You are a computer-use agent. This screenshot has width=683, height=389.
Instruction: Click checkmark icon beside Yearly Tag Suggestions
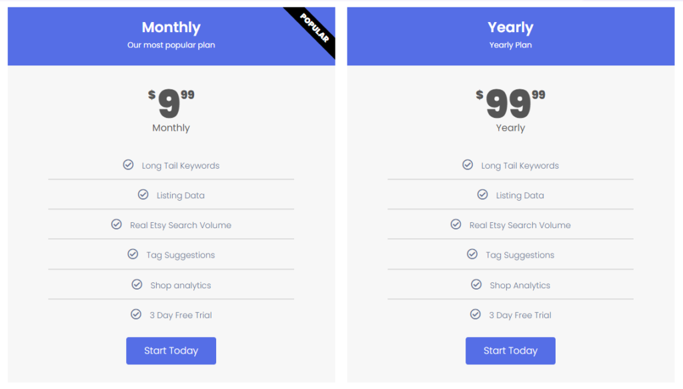472,254
